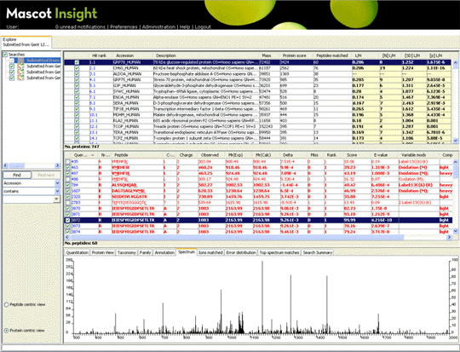
Task: Click the up arrow of protein table scrollbar
Action: tap(455, 62)
